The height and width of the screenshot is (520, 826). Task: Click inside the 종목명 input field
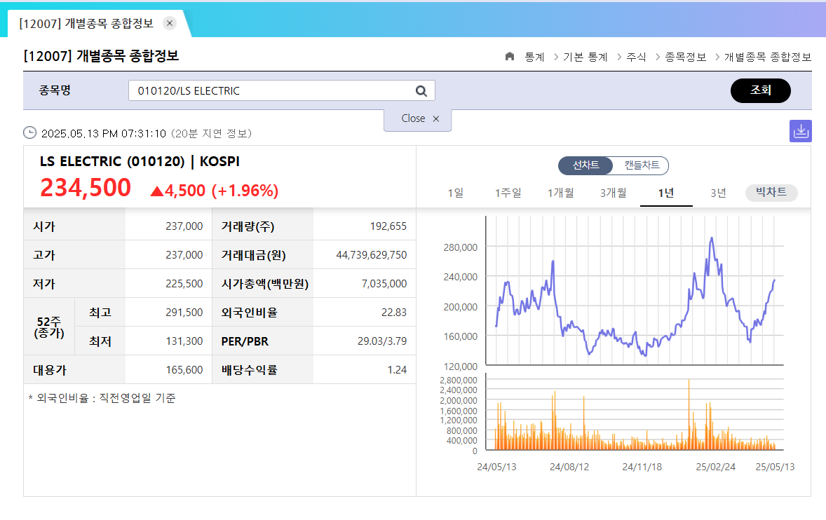coord(266,90)
